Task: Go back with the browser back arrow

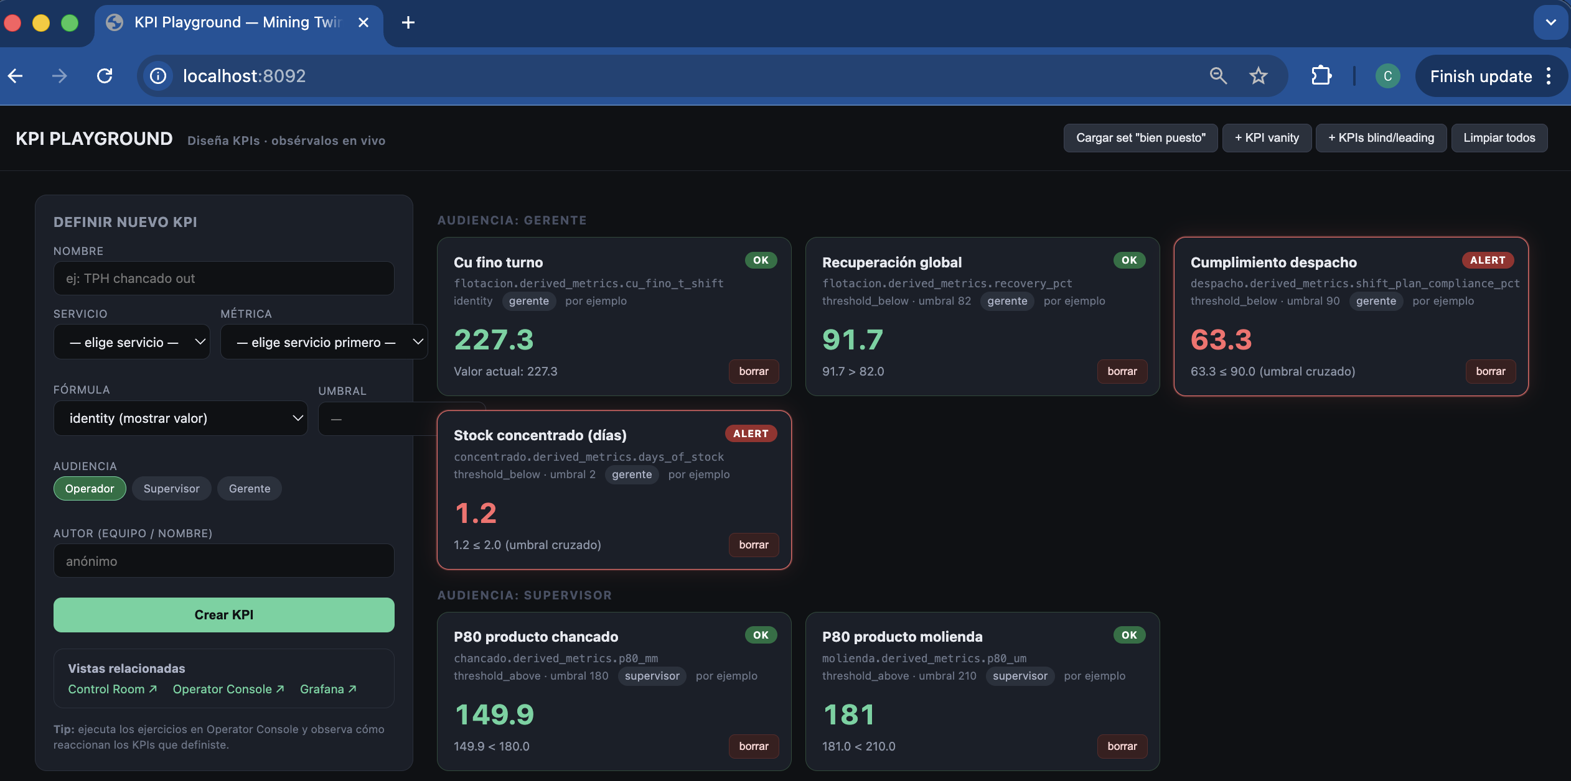Action: pyautogui.click(x=16, y=76)
